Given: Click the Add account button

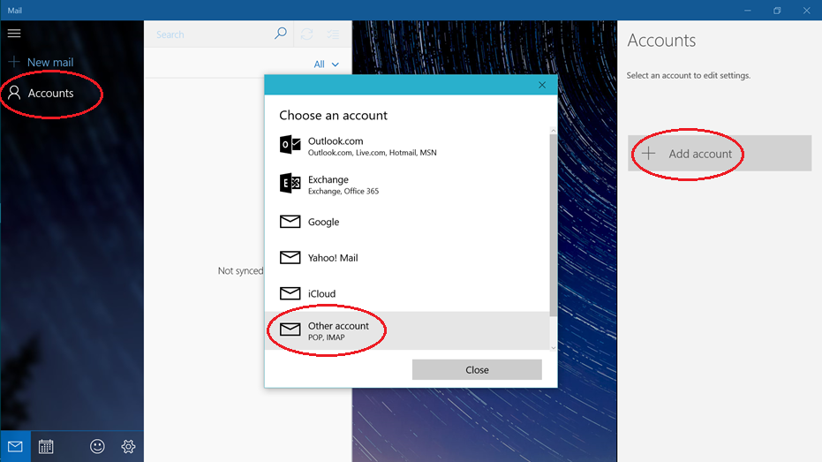Looking at the screenshot, I should pos(720,153).
